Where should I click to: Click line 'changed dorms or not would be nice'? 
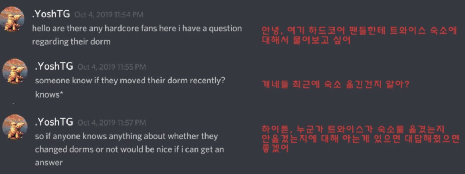129,150
